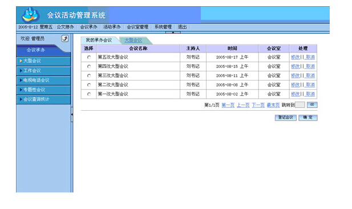Image resolution: width=352 pixels, height=209 pixels.
Task: Go to 下一页 in pagination
Action: (x=258, y=105)
